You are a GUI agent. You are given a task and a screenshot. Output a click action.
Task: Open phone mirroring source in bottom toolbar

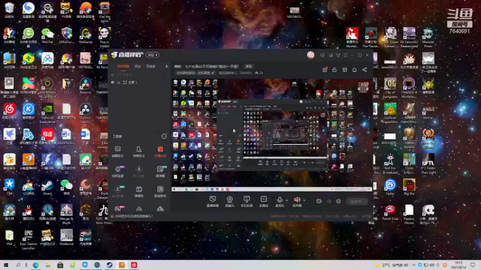pos(247,201)
